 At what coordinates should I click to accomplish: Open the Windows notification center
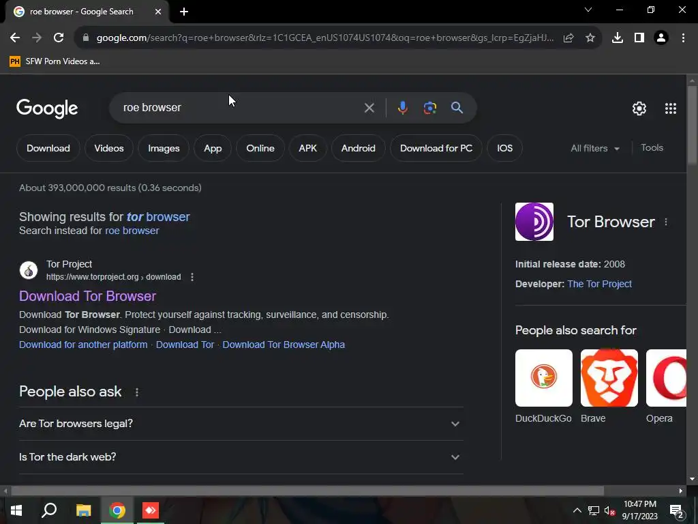click(x=677, y=510)
